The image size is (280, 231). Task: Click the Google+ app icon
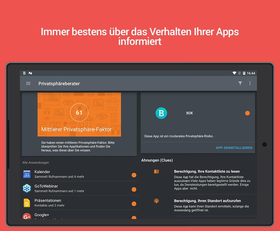(27, 217)
